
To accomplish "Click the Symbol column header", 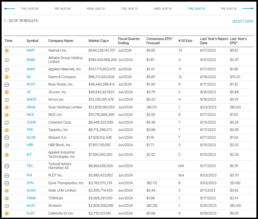I will coord(32,41).
